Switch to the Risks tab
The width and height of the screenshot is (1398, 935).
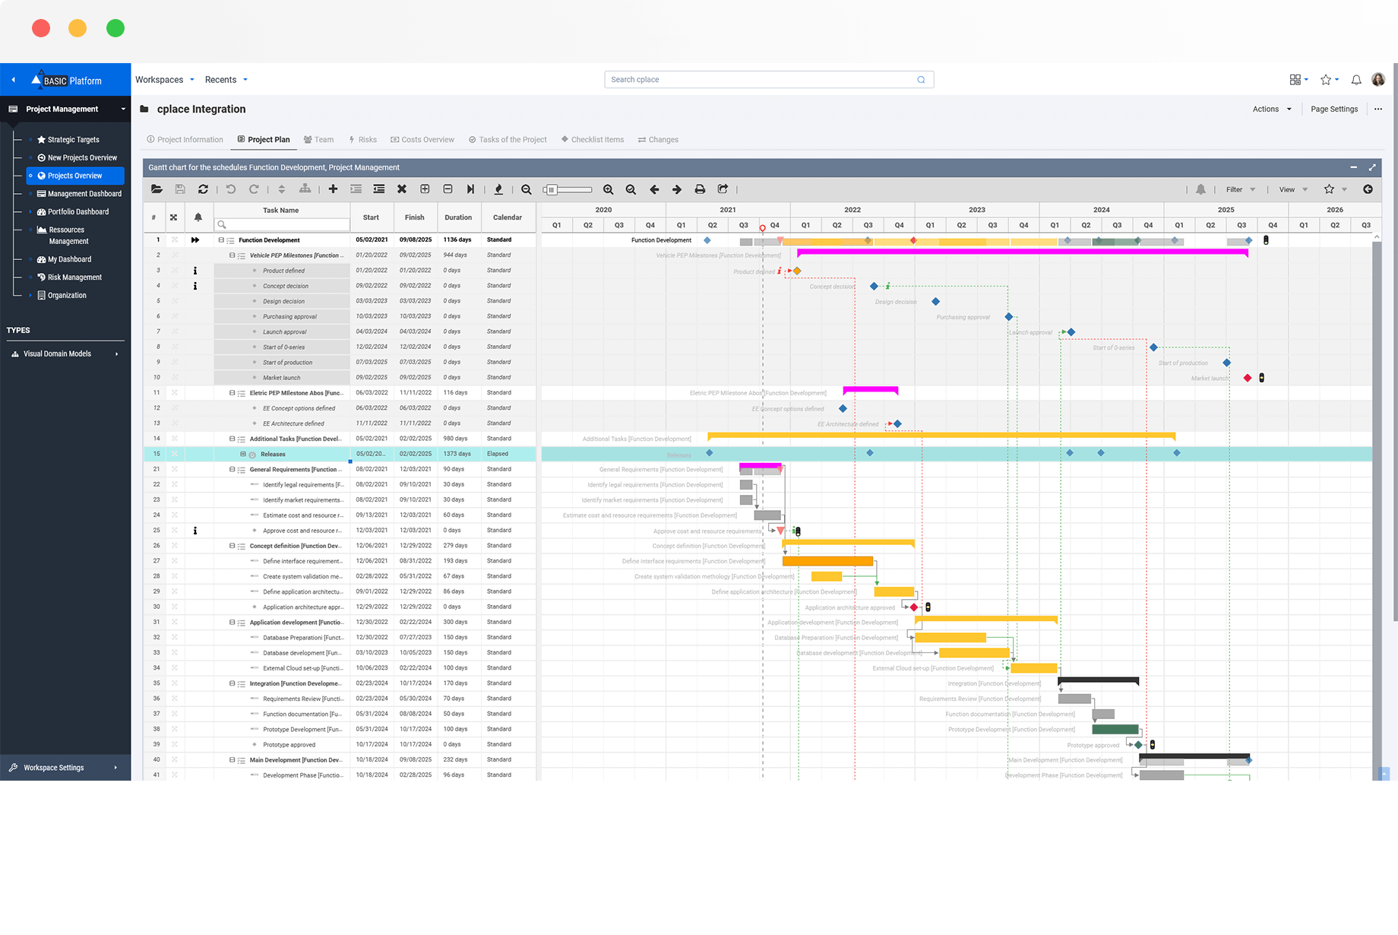click(363, 140)
